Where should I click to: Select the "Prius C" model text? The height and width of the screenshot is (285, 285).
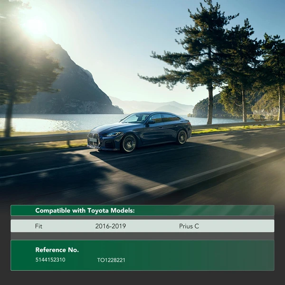(x=189, y=226)
